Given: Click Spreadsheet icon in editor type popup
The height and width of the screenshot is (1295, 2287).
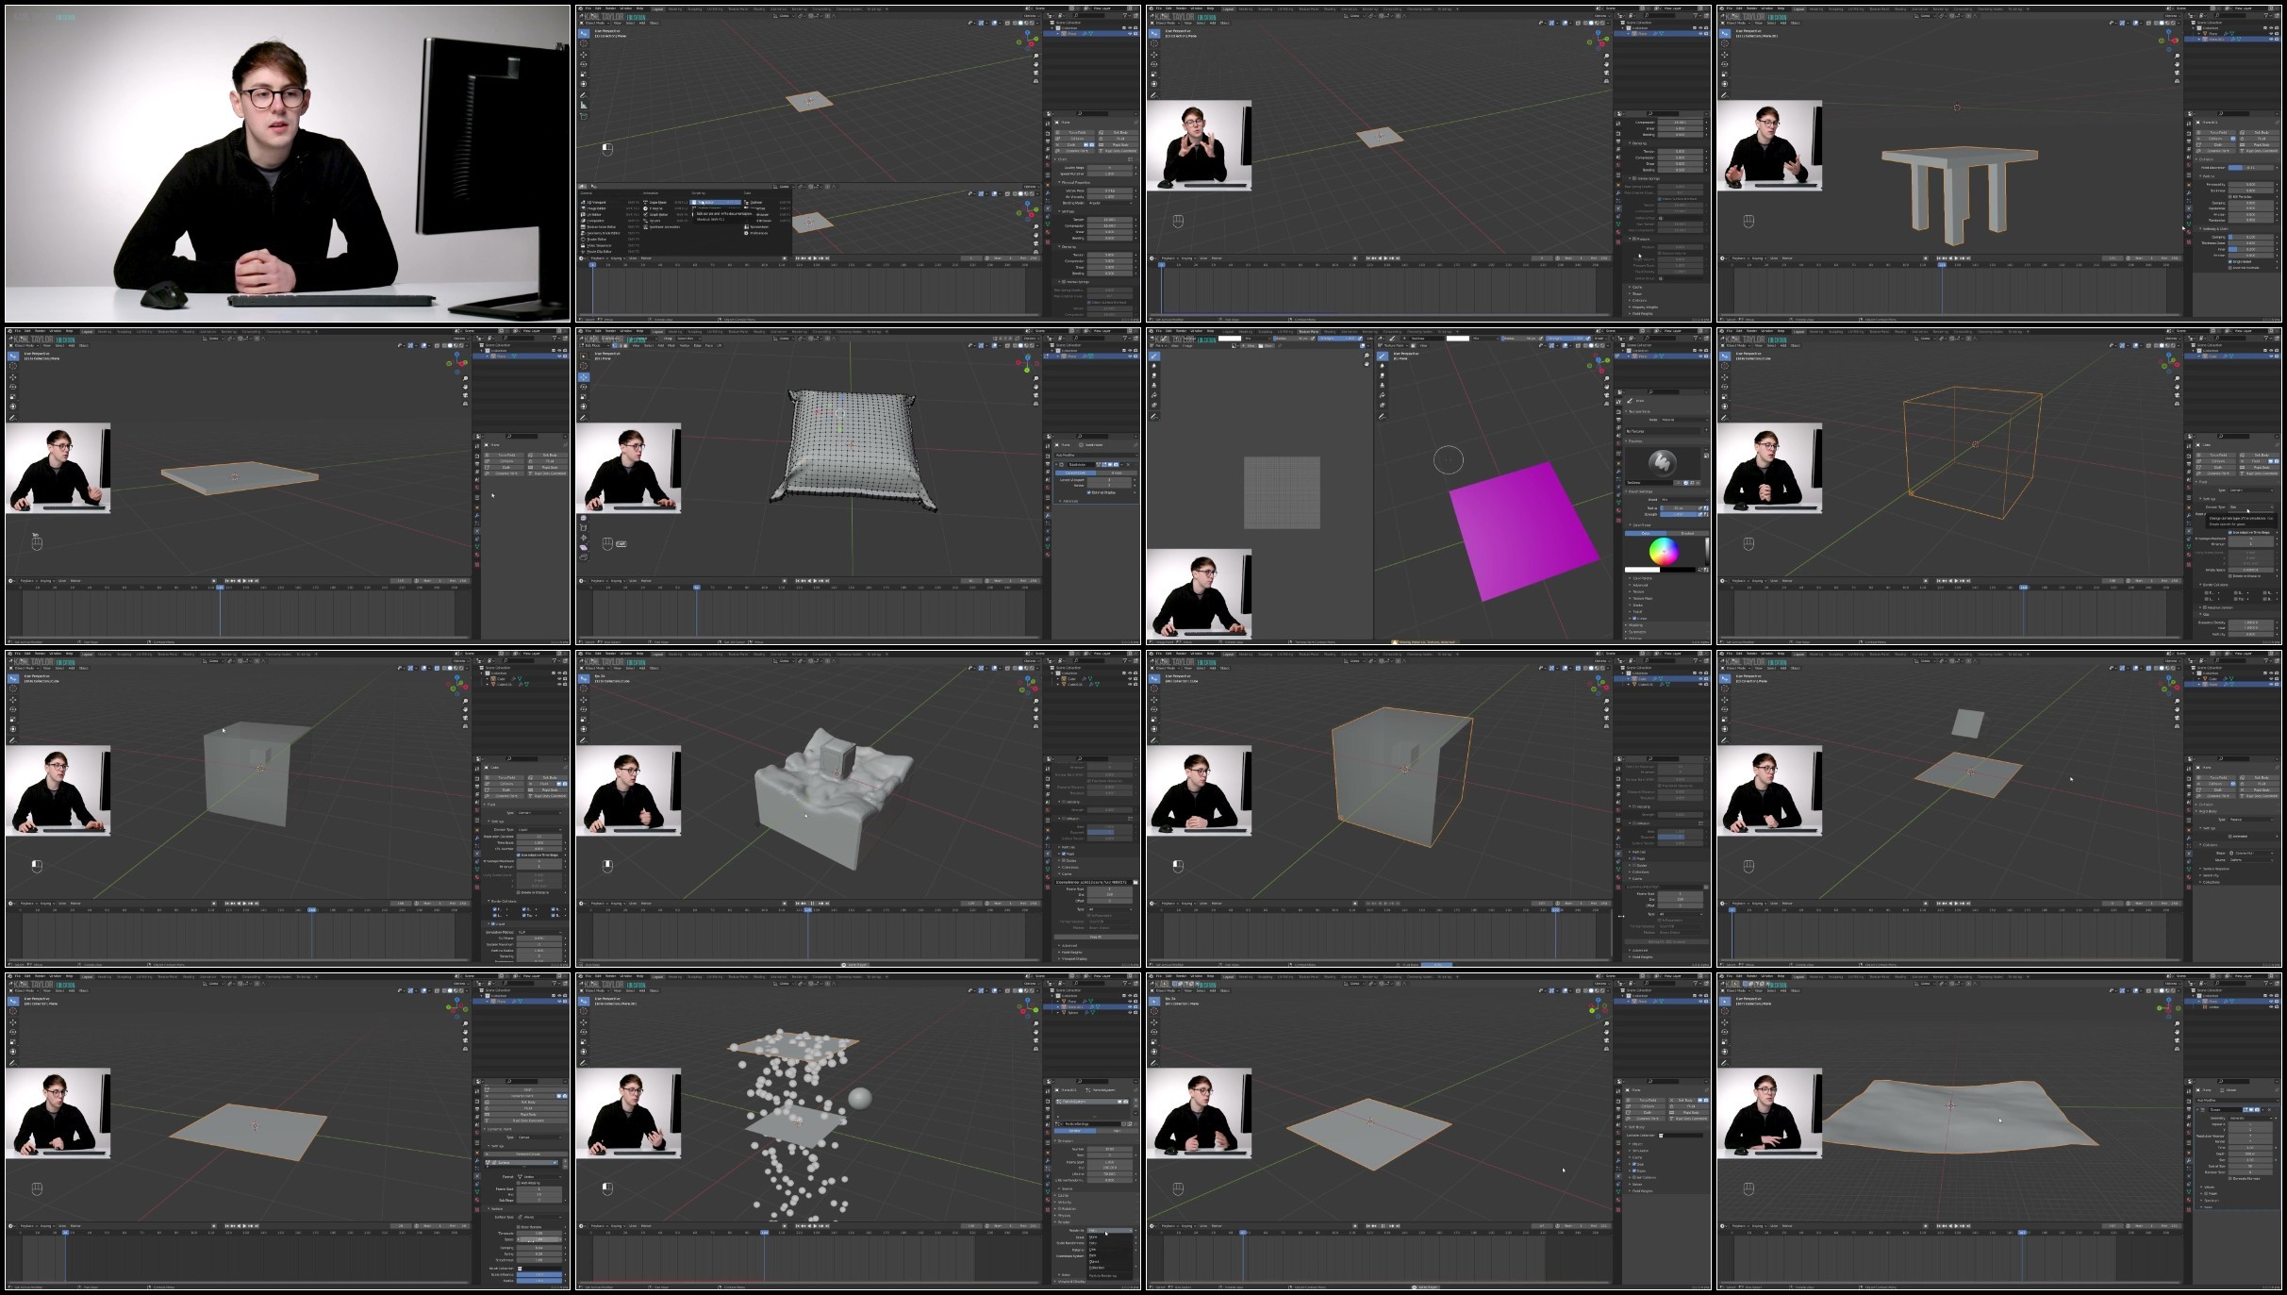Looking at the screenshot, I should pyautogui.click(x=747, y=225).
